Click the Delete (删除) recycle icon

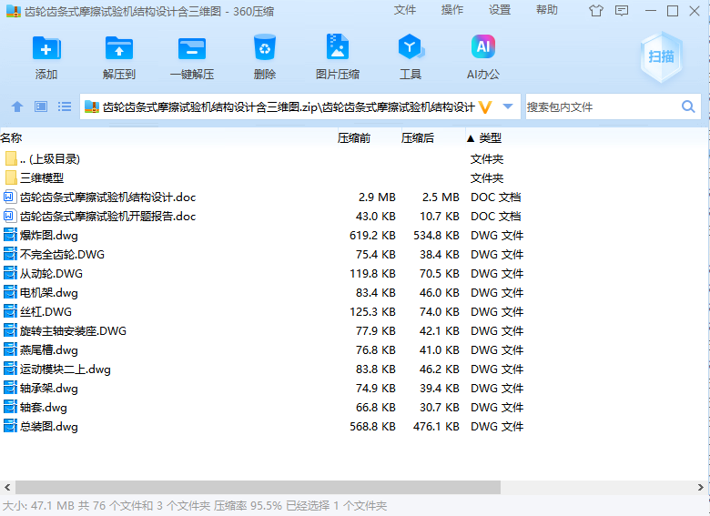coord(265,47)
